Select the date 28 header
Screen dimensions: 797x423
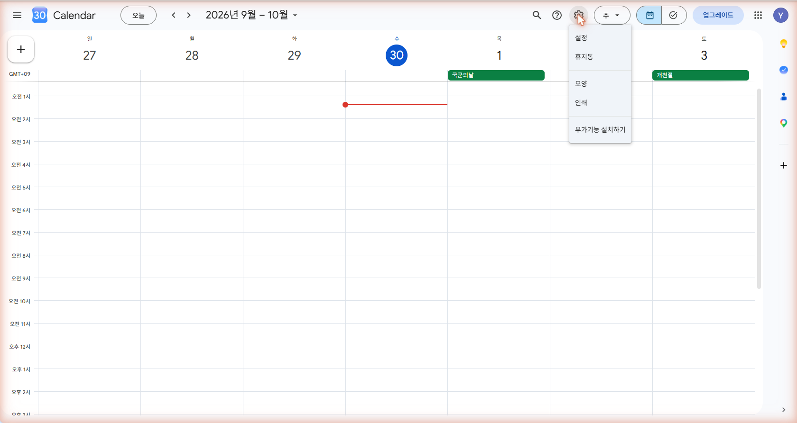[x=192, y=55]
